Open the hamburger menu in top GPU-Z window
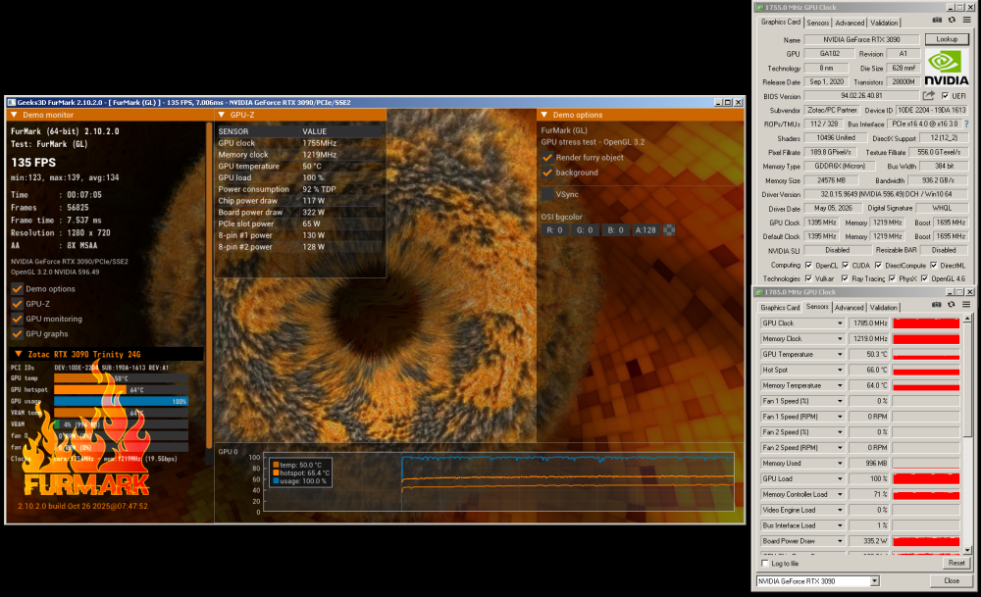This screenshot has width=981, height=597. (966, 20)
